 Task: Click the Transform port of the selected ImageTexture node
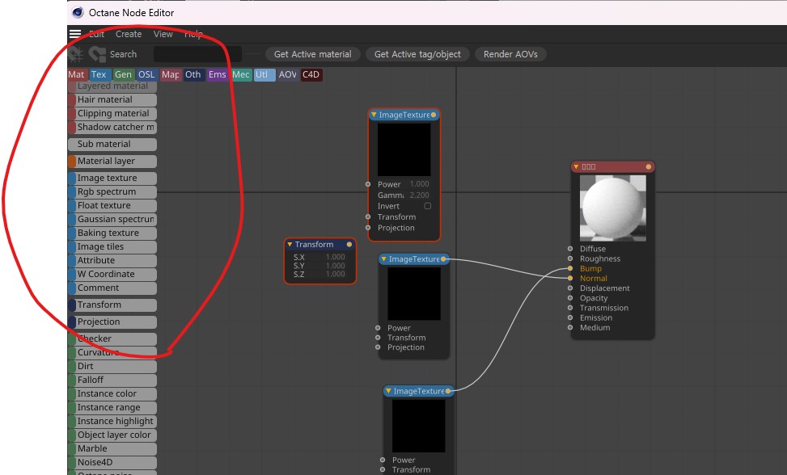tap(368, 217)
